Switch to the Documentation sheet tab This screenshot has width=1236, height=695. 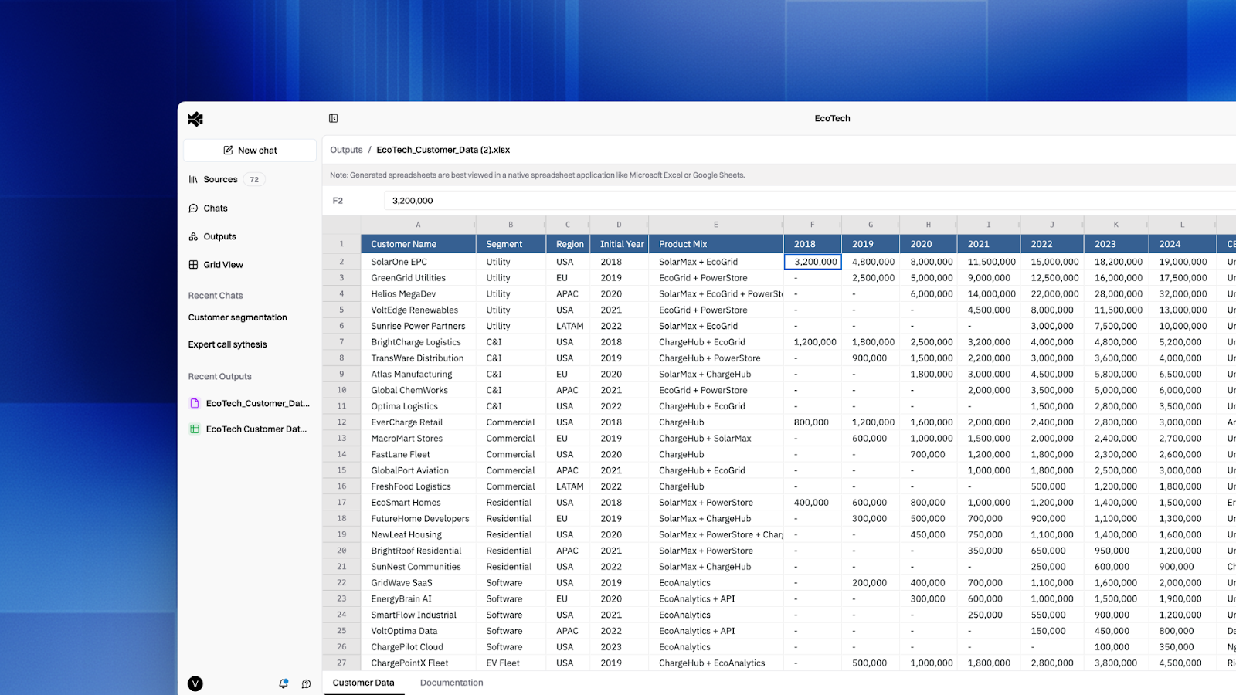pos(451,683)
